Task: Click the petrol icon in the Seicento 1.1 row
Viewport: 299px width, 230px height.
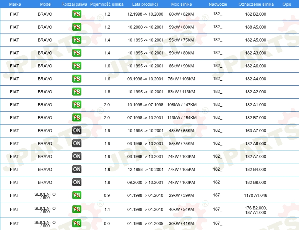Action: tap(76, 209)
